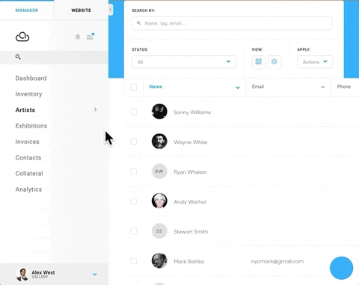Screen dimensions: 359x285
Task: Expand the Alex West account menu
Action: [95, 274]
